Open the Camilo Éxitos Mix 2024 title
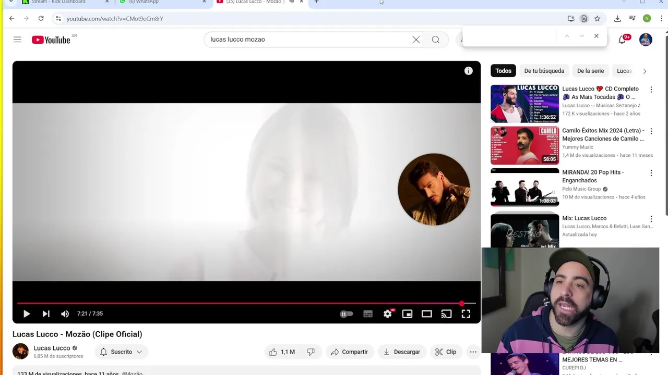This screenshot has height=375, width=668. click(x=603, y=134)
